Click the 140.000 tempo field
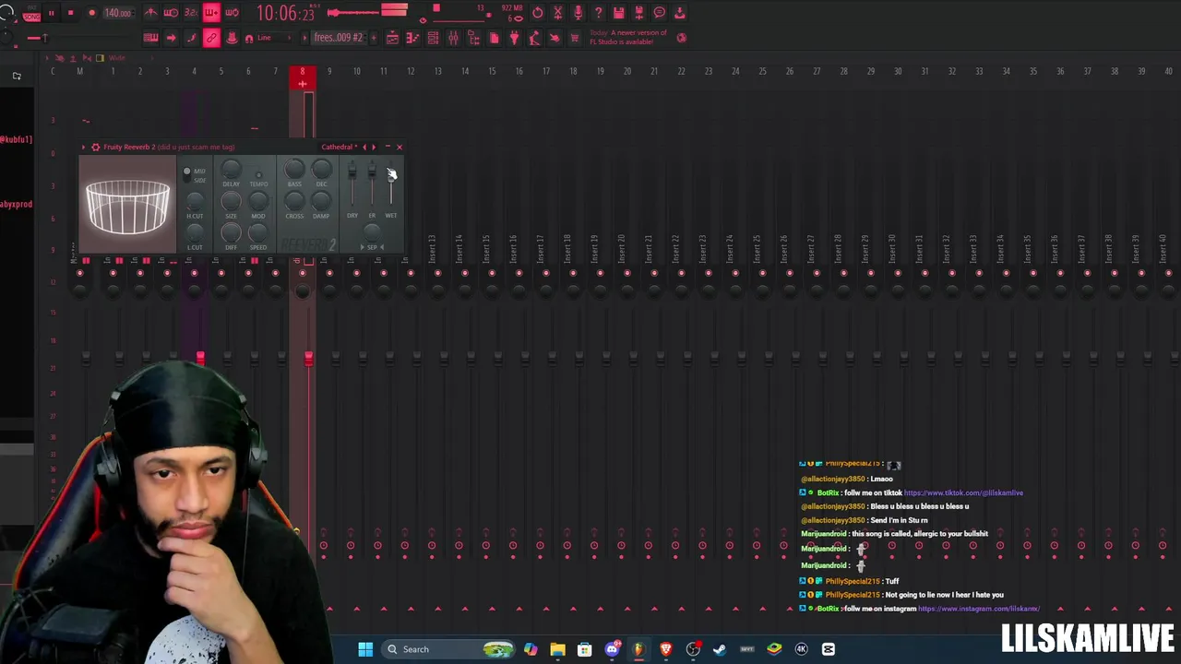Screen dimensions: 1181x664 pos(117,13)
